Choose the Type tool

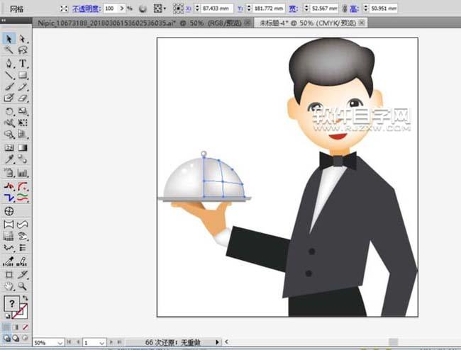coord(23,63)
